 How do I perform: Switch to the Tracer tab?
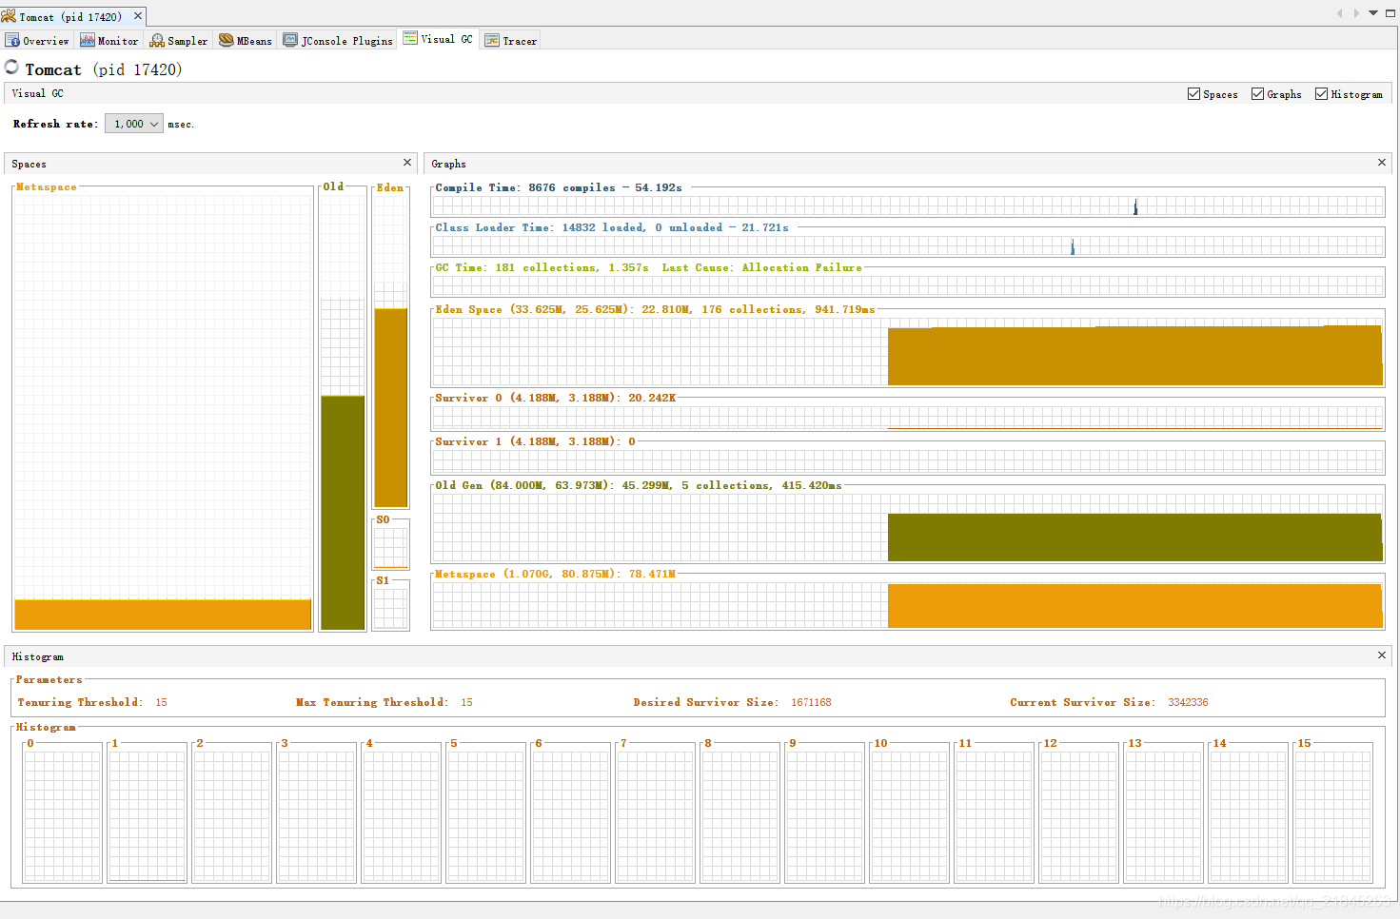pos(511,40)
